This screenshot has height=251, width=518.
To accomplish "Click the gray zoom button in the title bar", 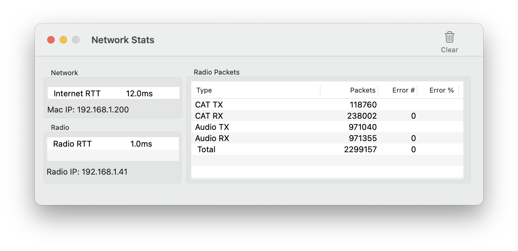I will pos(76,40).
